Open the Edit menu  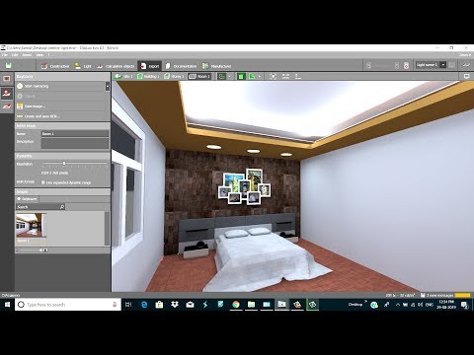click(x=15, y=55)
